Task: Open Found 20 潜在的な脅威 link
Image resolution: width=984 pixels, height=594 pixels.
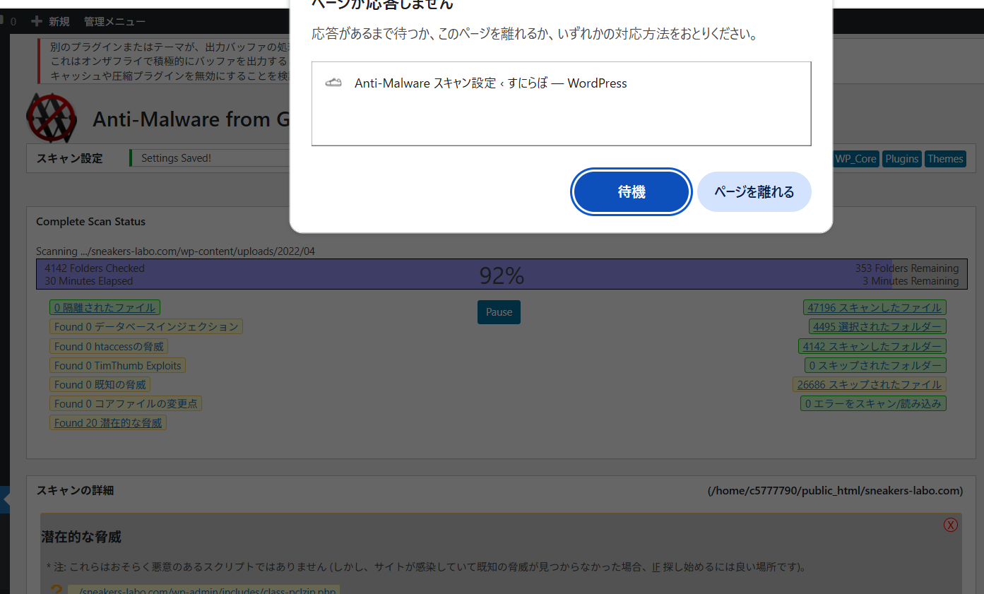Action: (108, 423)
